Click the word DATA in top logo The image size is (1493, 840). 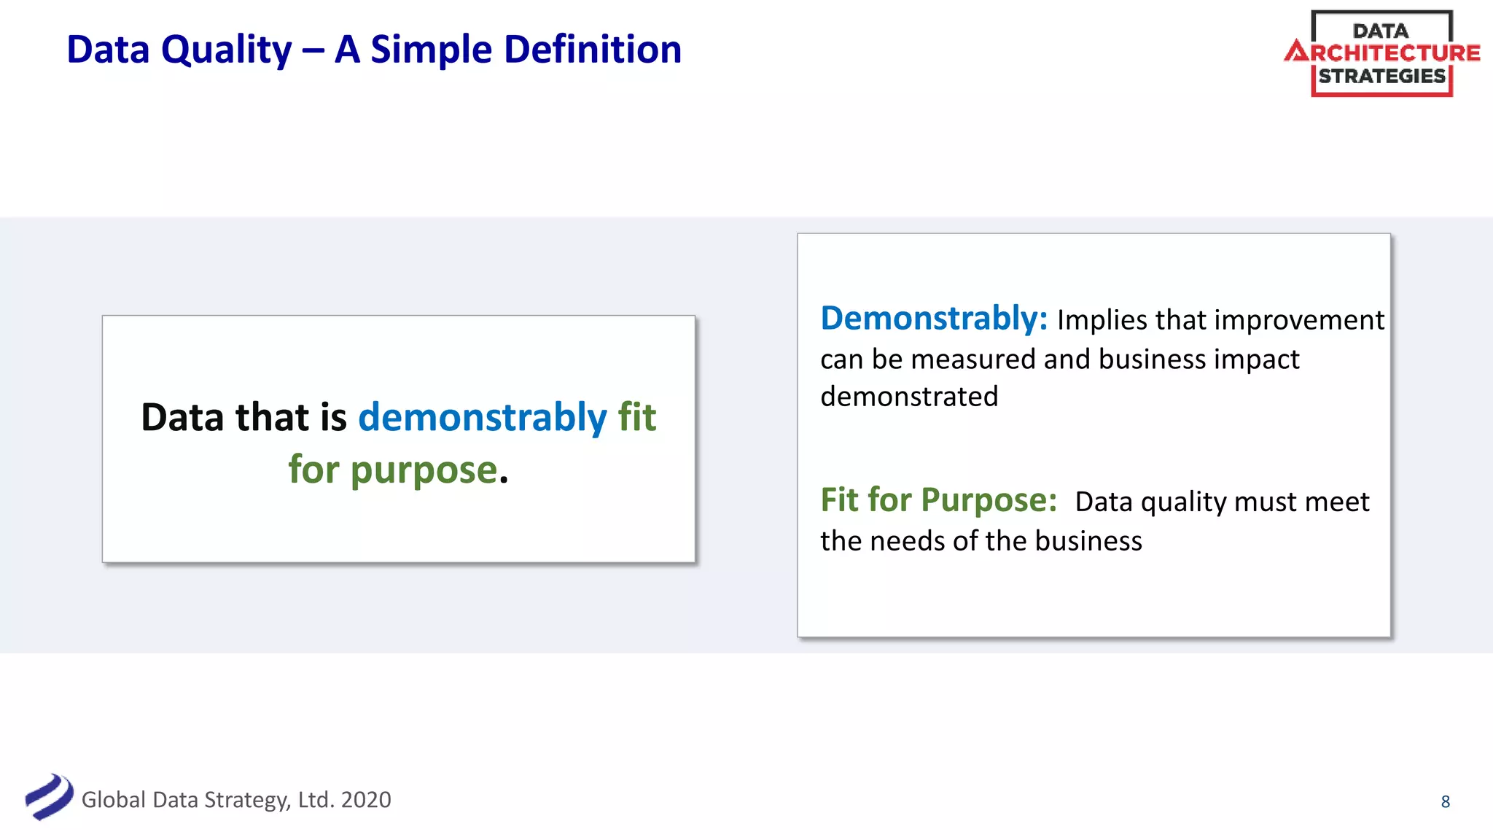click(x=1380, y=31)
